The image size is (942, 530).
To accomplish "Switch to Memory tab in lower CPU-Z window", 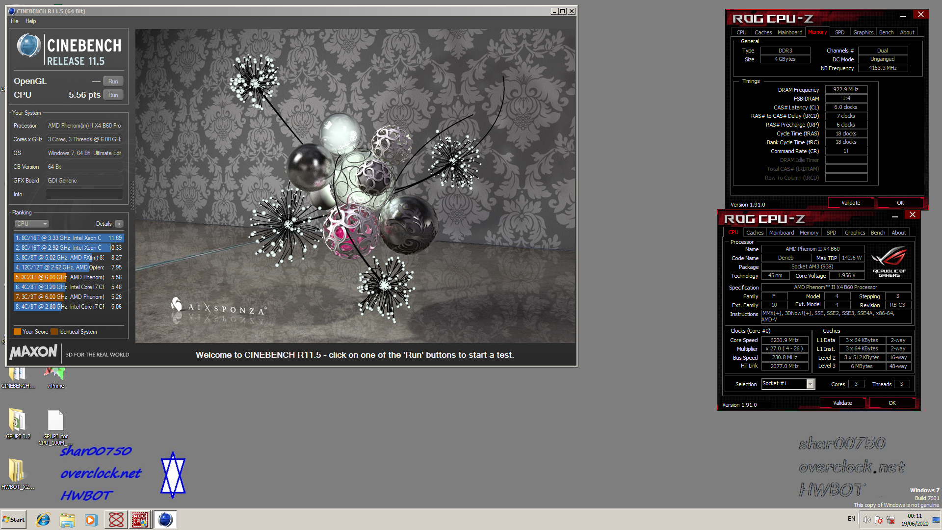I will tap(809, 233).
